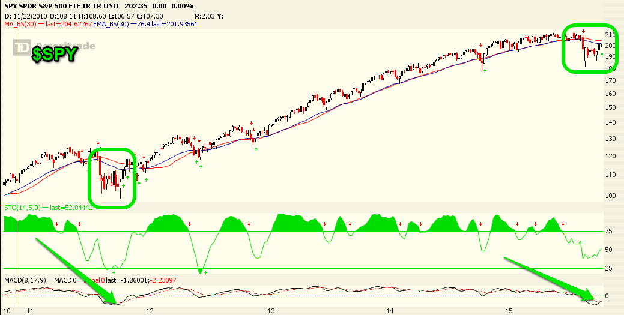
Task: Click the 140 price axis label
Action: (x=610, y=122)
